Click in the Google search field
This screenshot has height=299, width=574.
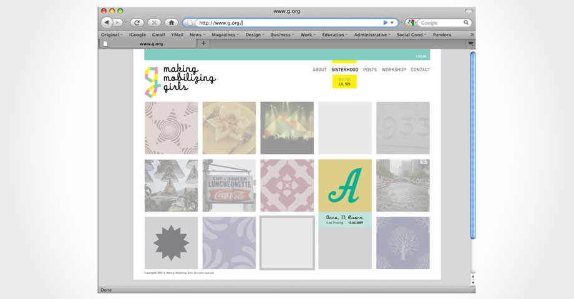440,22
